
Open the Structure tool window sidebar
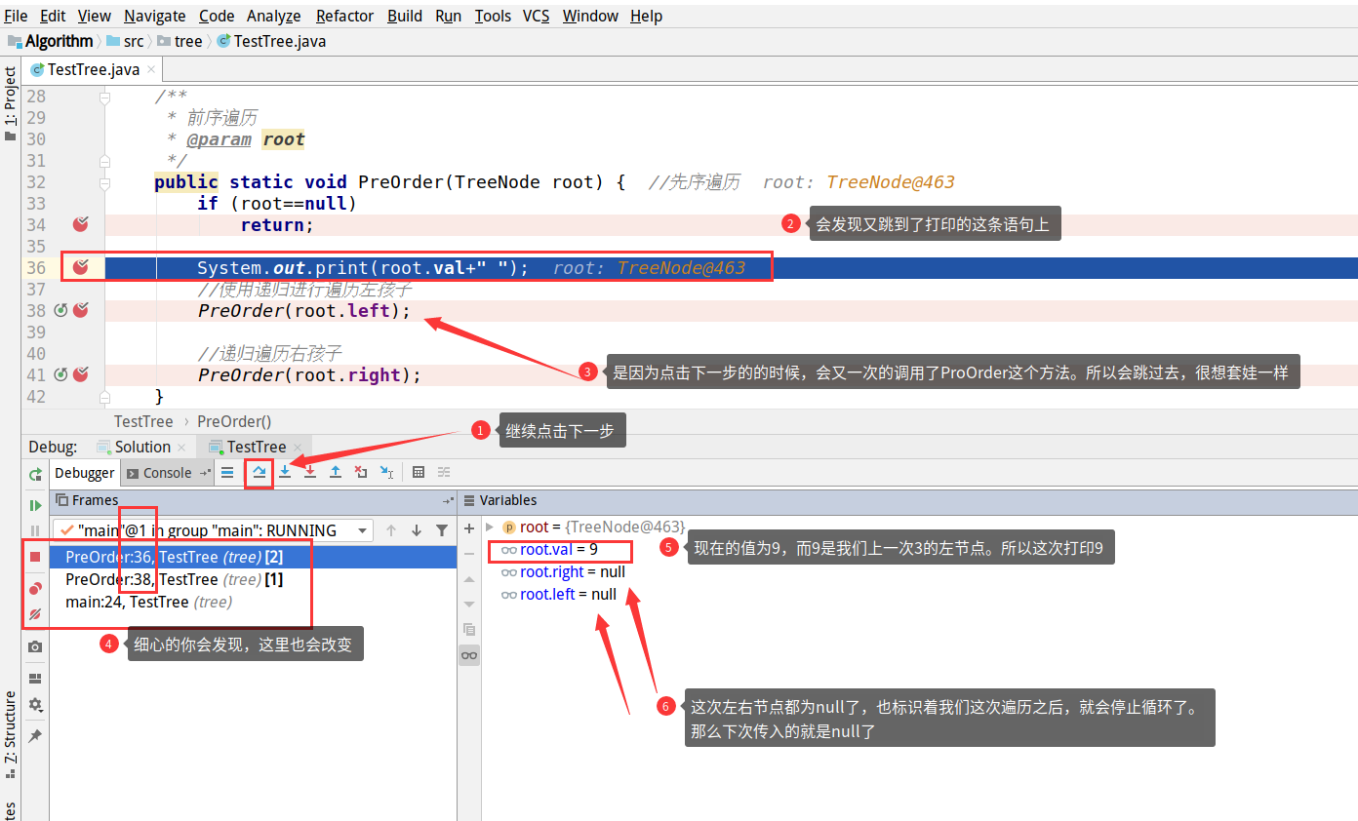coord(10,733)
